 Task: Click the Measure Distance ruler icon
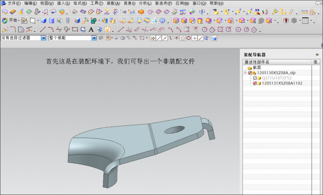pos(305,12)
